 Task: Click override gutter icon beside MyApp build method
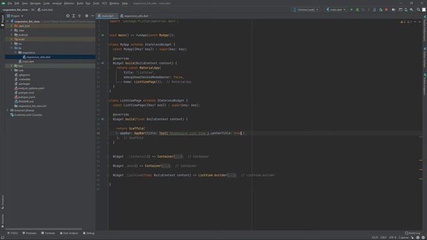click(103, 63)
